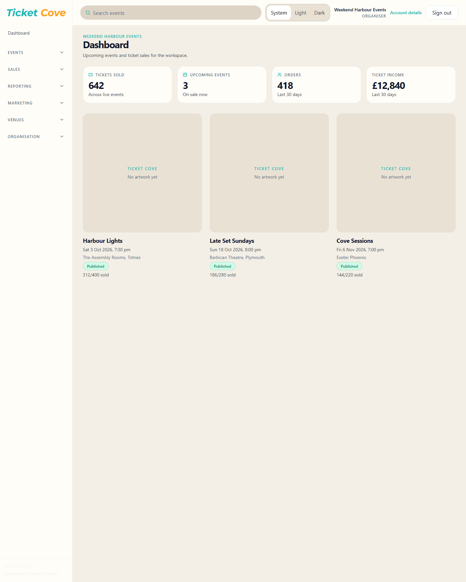
Task: Open the Late Set Sundays event title
Action: click(232, 241)
